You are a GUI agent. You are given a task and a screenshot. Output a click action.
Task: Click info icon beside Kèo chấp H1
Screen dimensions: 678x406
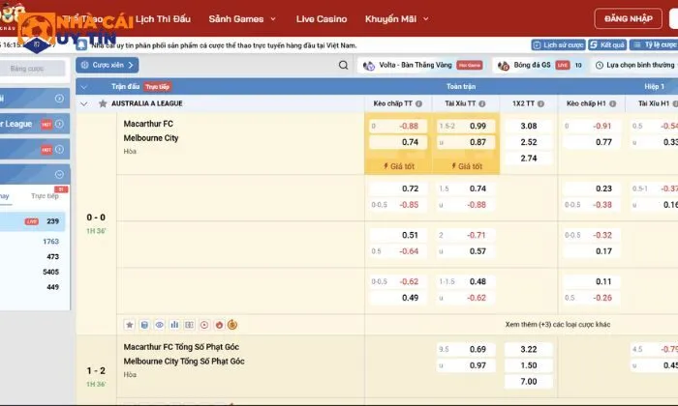[x=613, y=103]
